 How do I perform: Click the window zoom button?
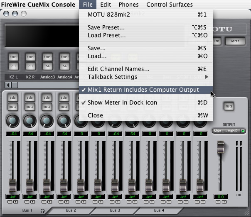(24, 14)
